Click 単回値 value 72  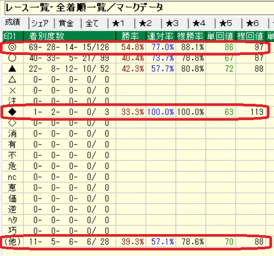point(229,69)
